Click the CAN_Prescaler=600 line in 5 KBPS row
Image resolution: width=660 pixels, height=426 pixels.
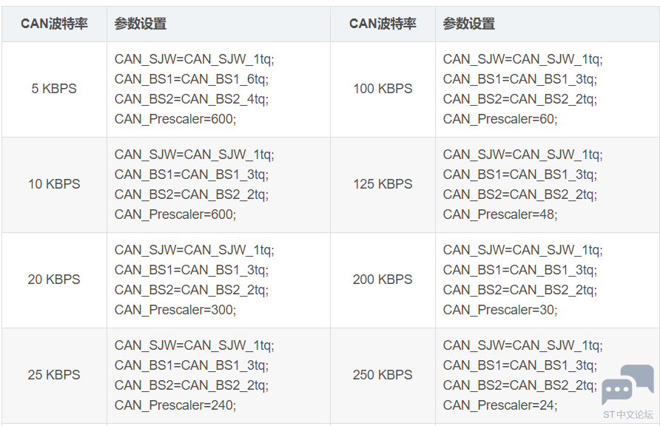click(175, 119)
